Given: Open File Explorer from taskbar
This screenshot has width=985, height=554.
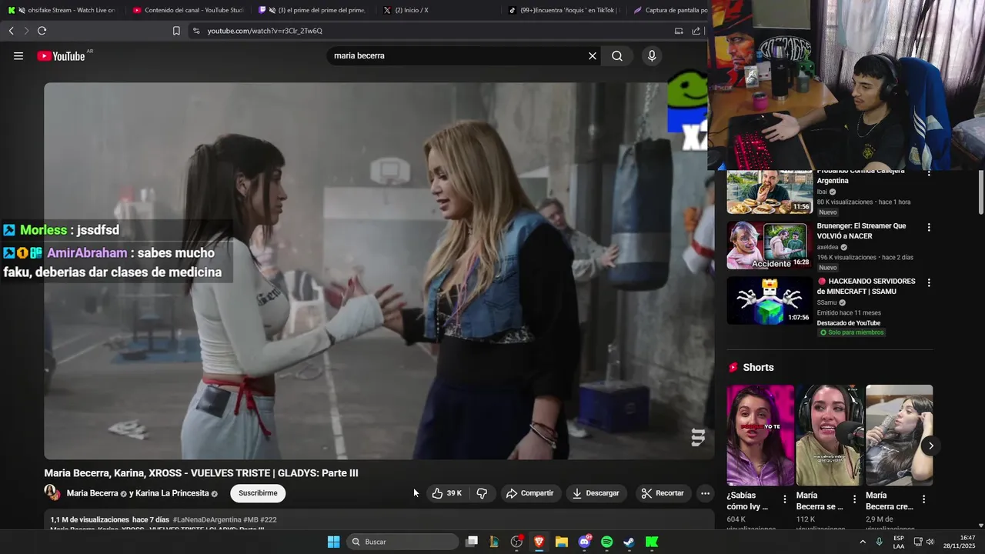Looking at the screenshot, I should click(562, 542).
